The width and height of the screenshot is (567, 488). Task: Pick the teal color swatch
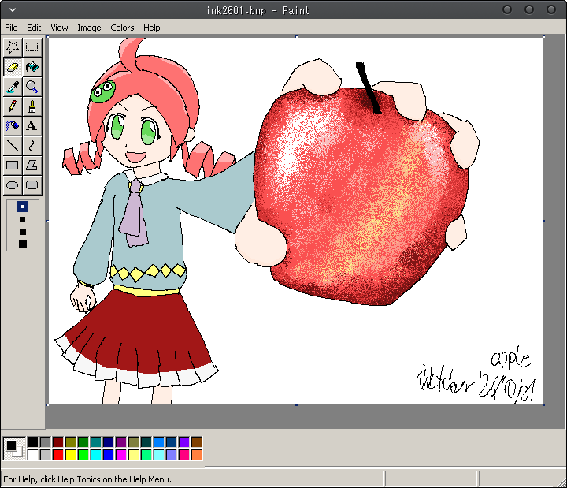[x=96, y=441]
